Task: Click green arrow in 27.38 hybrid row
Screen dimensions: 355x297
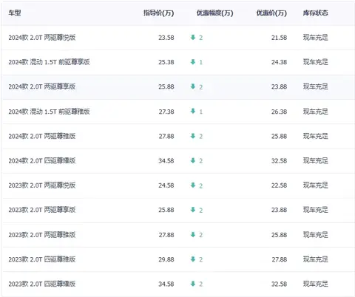Action: [x=193, y=111]
